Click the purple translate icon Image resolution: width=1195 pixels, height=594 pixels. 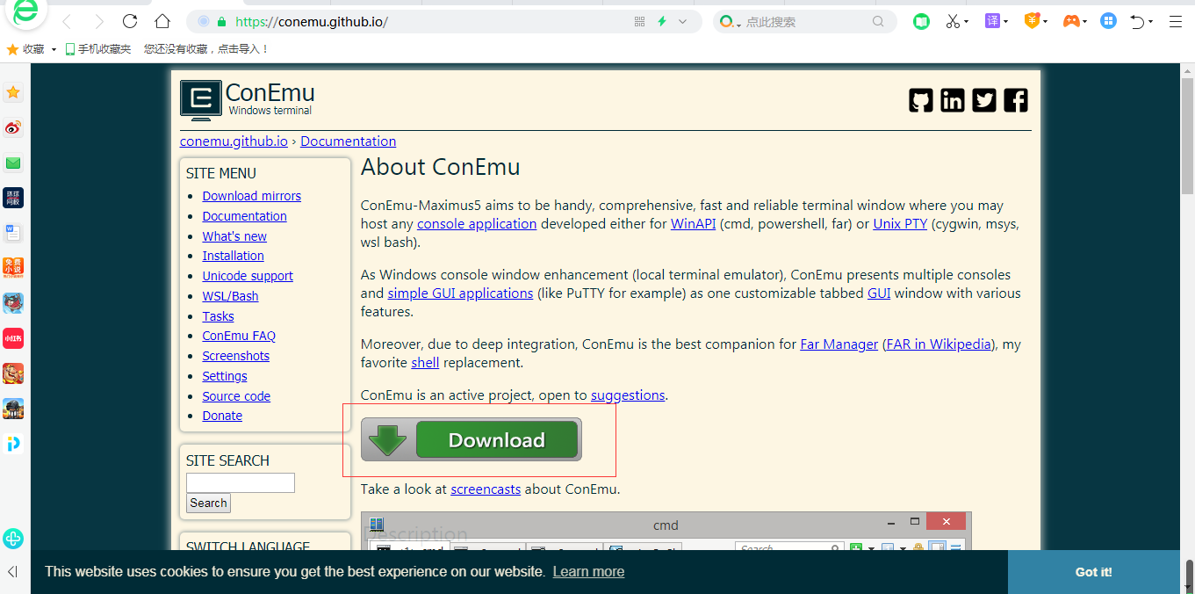pos(992,21)
